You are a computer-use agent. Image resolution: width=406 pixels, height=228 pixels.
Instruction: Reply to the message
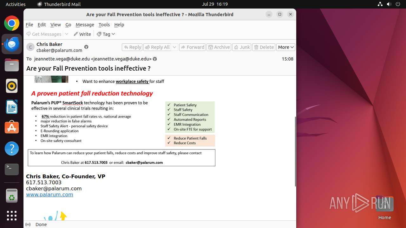pos(132,47)
